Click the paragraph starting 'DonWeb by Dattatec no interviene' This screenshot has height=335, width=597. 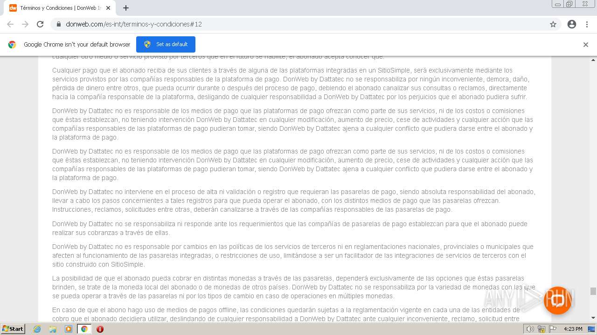(x=294, y=201)
